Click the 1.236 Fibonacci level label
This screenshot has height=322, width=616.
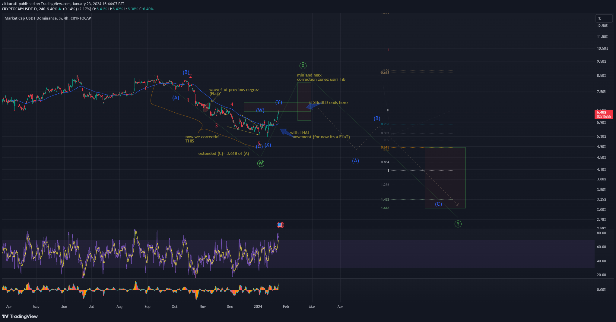385,185
